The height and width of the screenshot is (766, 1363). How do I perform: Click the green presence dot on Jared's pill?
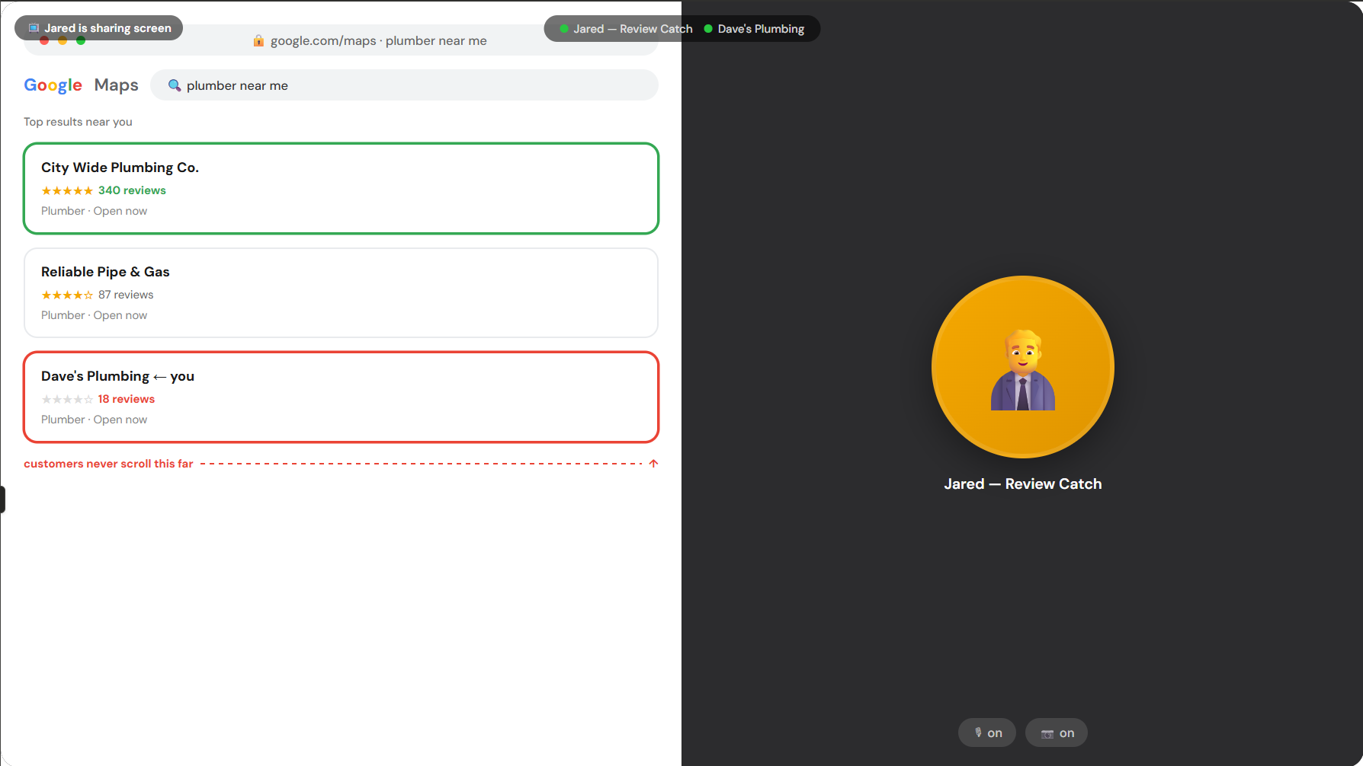point(563,28)
